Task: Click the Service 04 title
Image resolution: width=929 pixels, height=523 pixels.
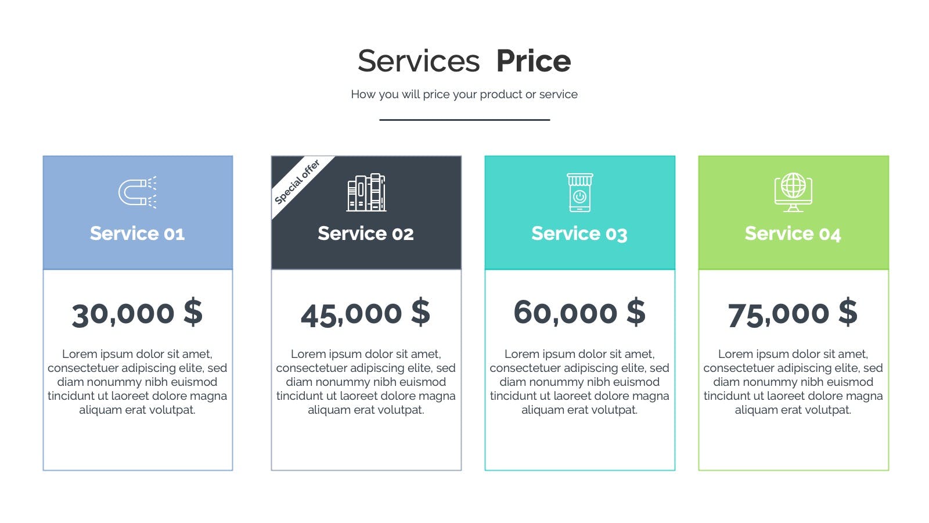Action: [x=793, y=234]
